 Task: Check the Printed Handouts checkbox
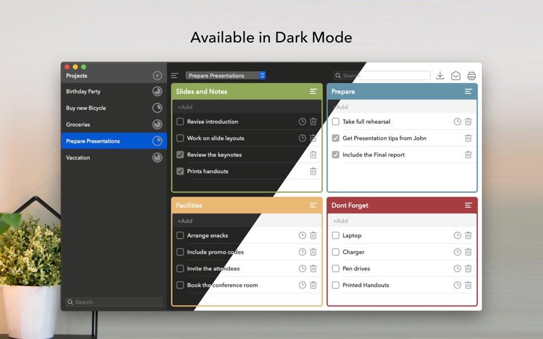336,285
